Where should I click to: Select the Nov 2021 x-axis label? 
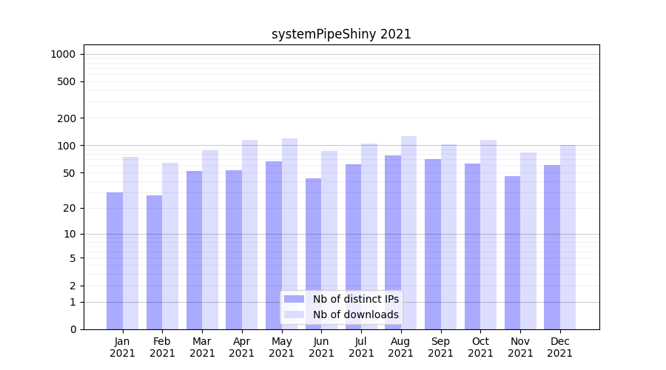click(520, 347)
